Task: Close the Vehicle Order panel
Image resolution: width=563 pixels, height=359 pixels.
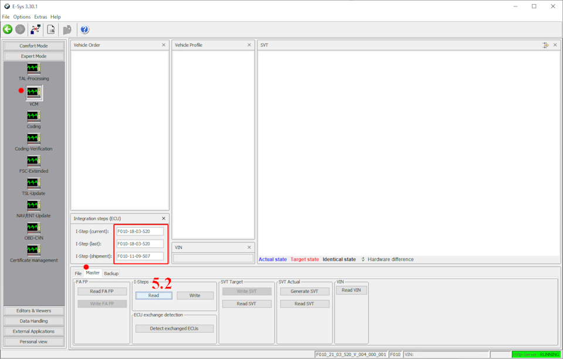Action: coord(164,45)
